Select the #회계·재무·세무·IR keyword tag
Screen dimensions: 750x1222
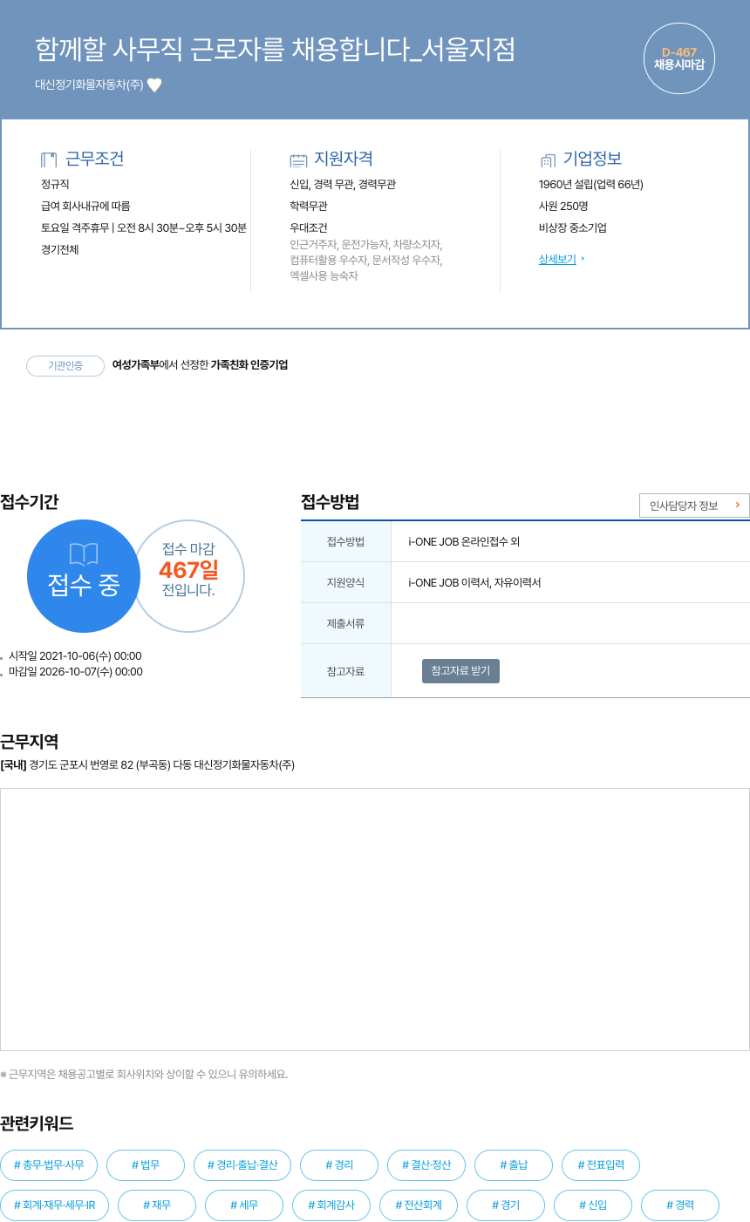click(x=54, y=1205)
